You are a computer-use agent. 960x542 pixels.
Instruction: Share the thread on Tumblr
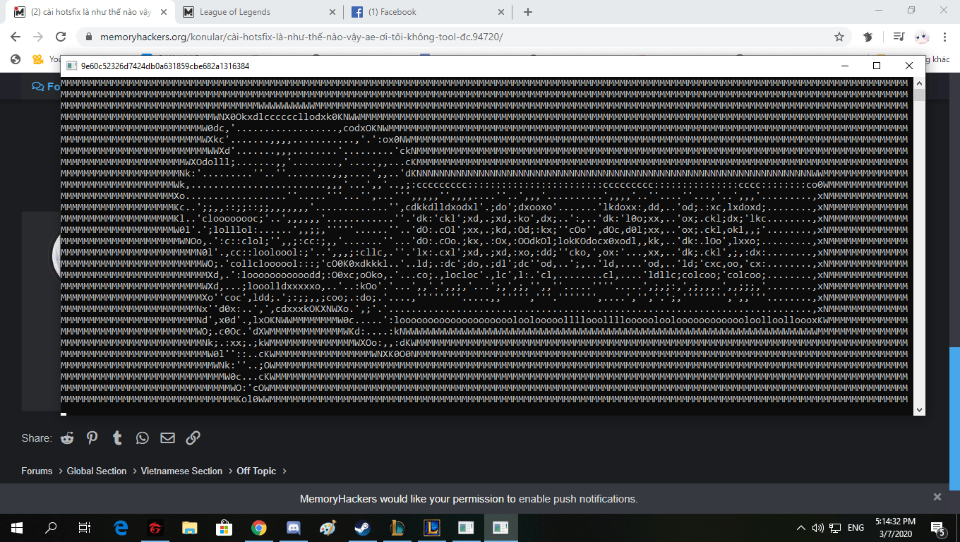(117, 438)
